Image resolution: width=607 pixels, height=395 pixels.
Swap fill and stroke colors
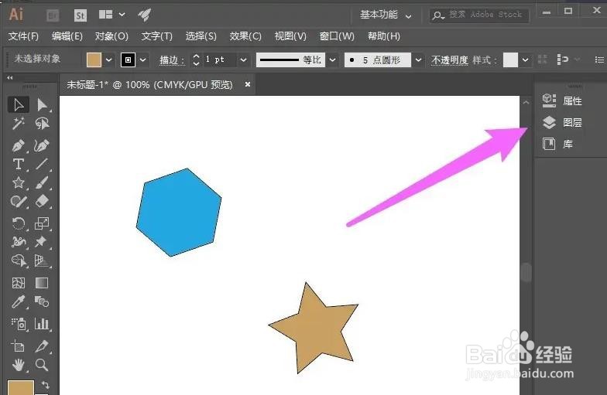pos(46,385)
